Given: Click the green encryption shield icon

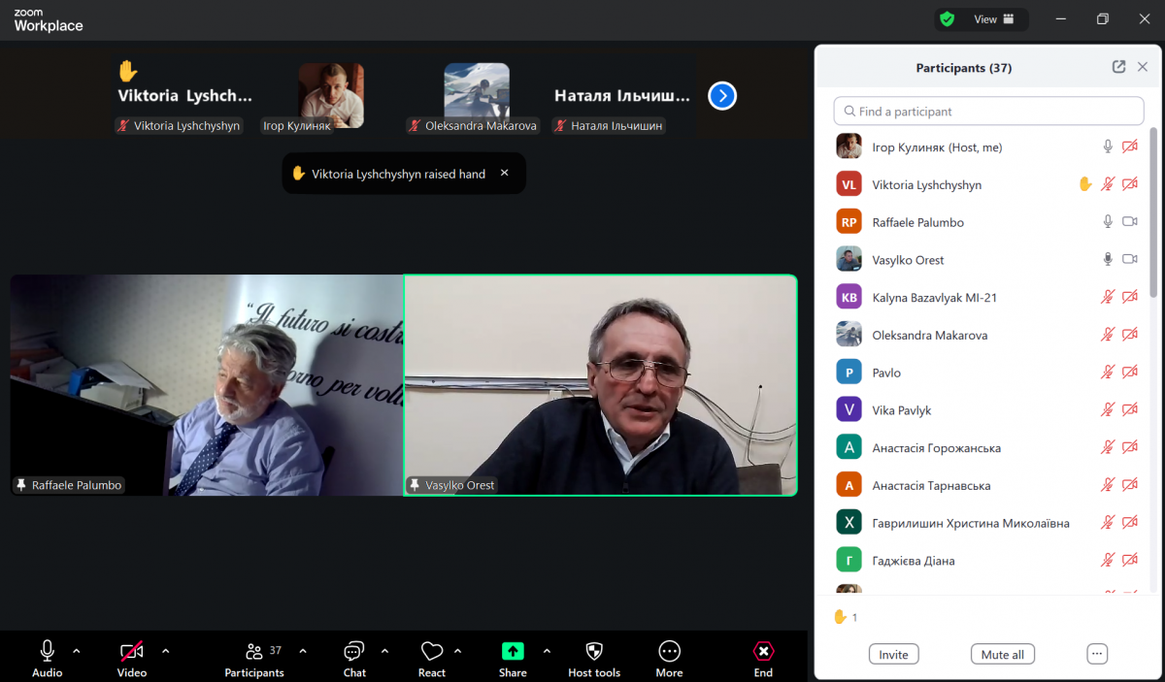Looking at the screenshot, I should click(x=947, y=19).
